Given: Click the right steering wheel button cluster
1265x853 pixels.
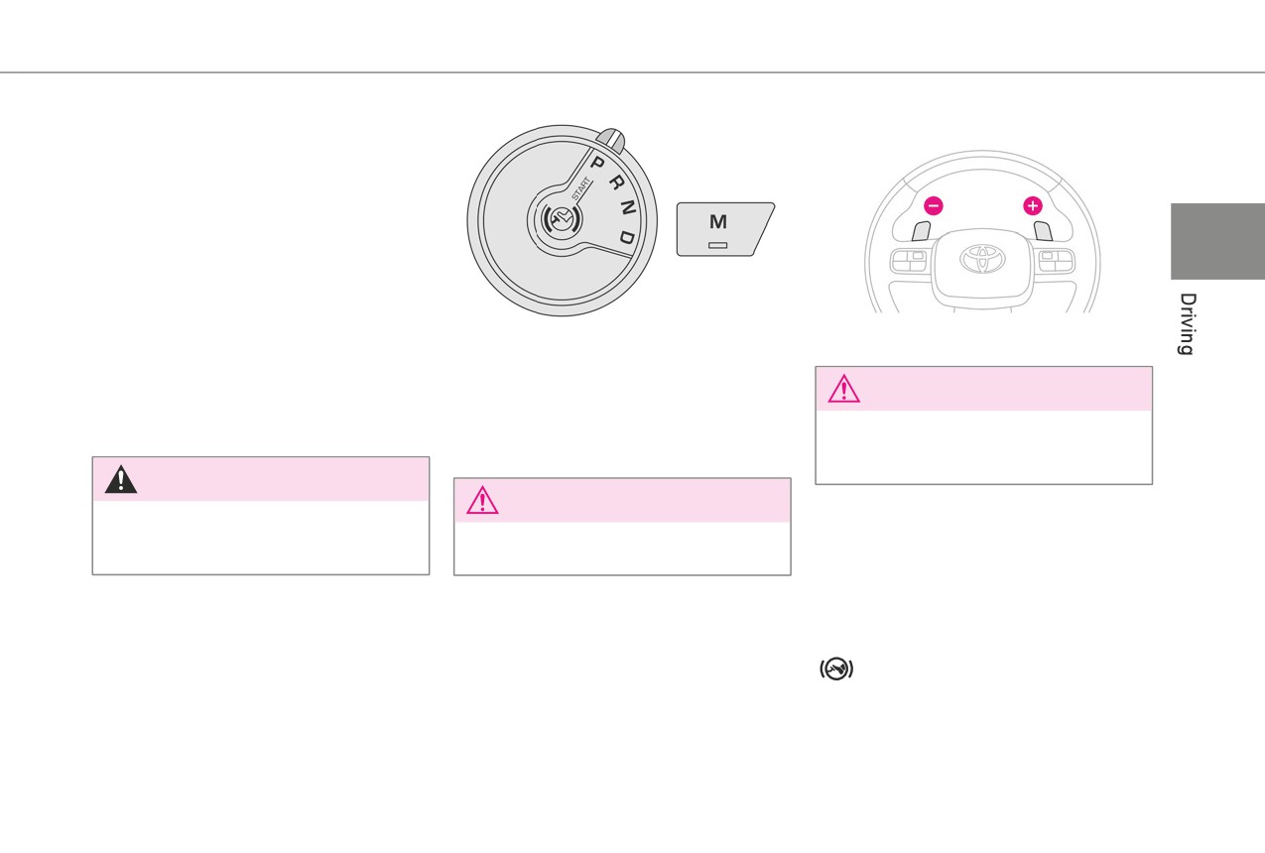Looking at the screenshot, I should click(x=1057, y=262).
